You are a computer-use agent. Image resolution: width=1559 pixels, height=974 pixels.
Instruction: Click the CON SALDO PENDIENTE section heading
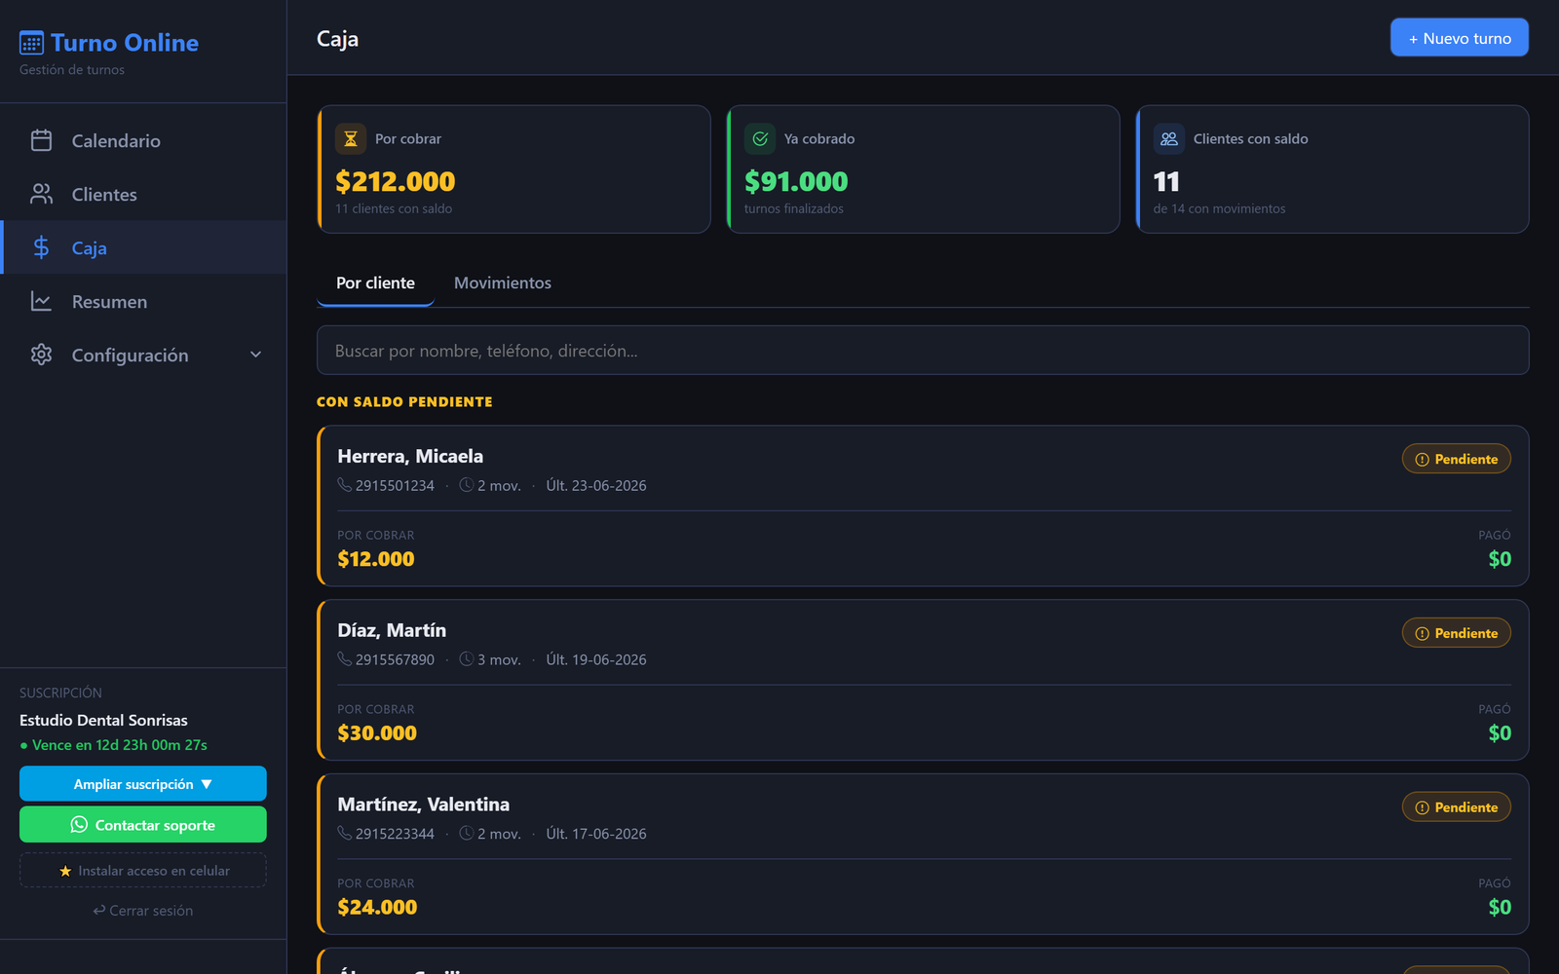coord(404,401)
